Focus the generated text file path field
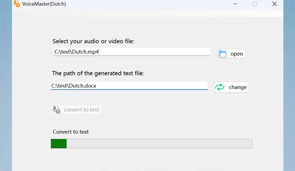Viewport: 295px width, 171px height. [129, 86]
